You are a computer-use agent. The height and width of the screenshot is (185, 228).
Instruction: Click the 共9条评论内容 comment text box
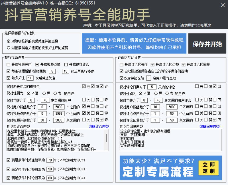[x=58, y=140]
